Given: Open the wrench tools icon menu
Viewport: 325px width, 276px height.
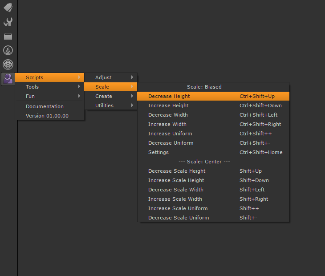Looking at the screenshot, I should coord(8,22).
